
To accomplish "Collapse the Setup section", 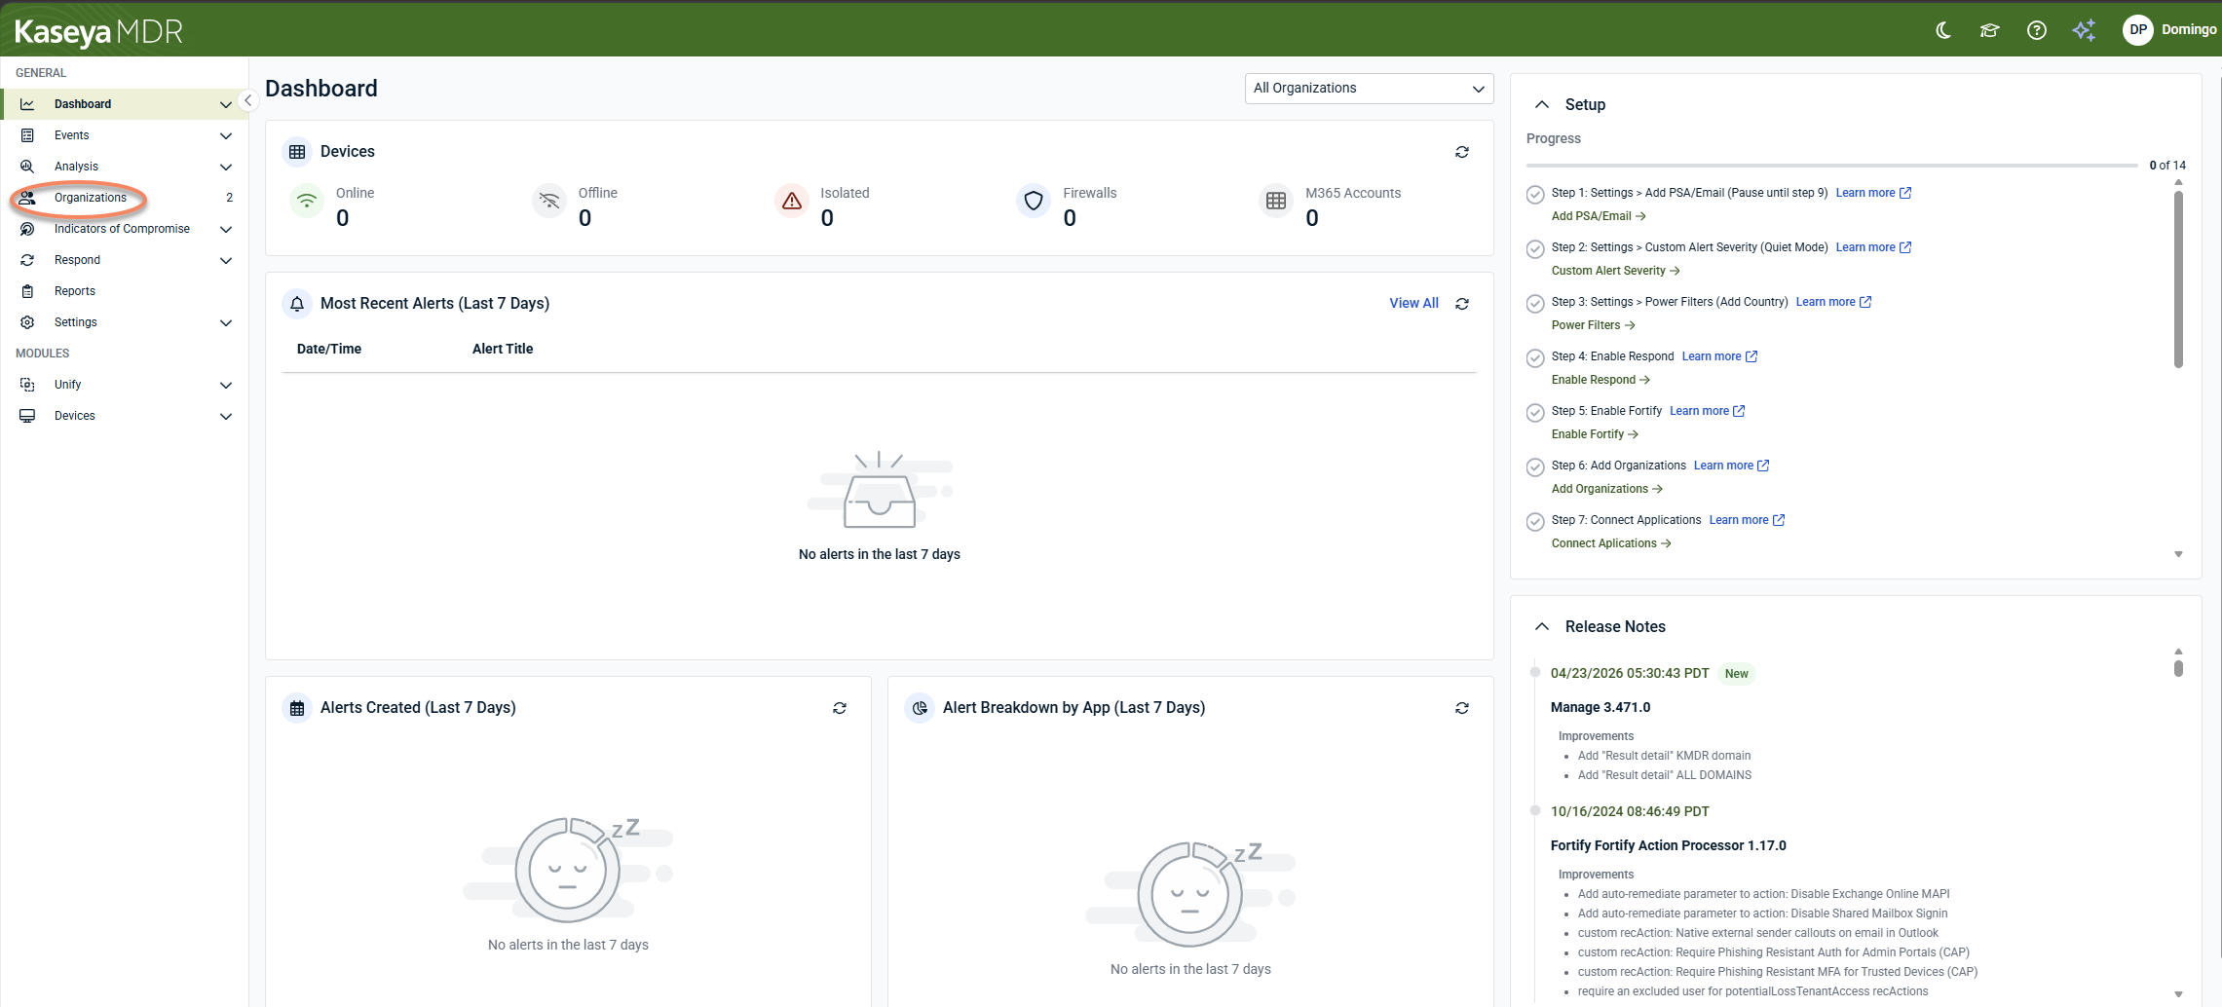I will (x=1542, y=104).
